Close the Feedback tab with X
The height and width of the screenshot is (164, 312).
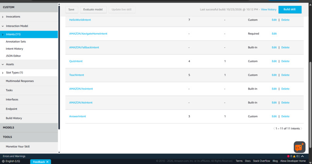click(47, 162)
